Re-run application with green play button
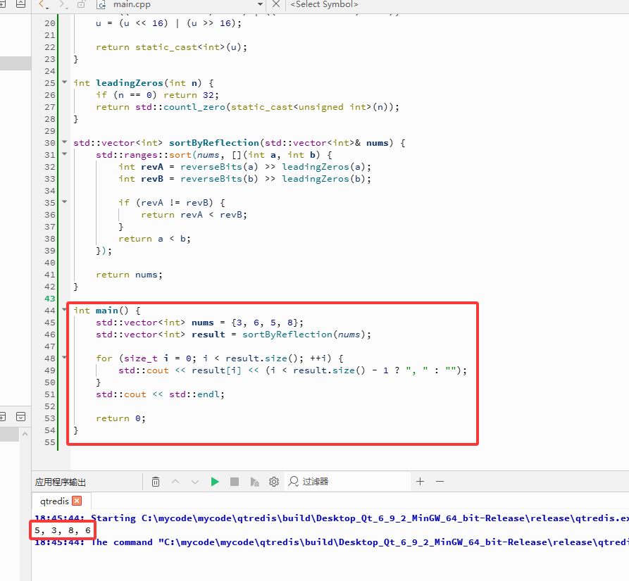629x581 pixels. pyautogui.click(x=215, y=482)
